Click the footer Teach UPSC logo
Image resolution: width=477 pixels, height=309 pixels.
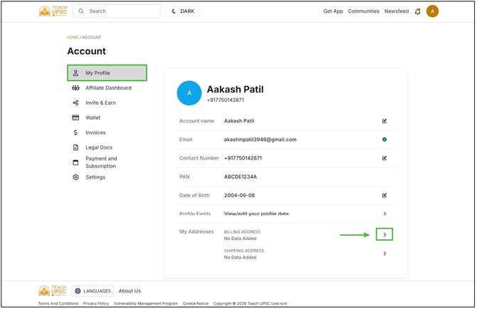[x=53, y=291]
